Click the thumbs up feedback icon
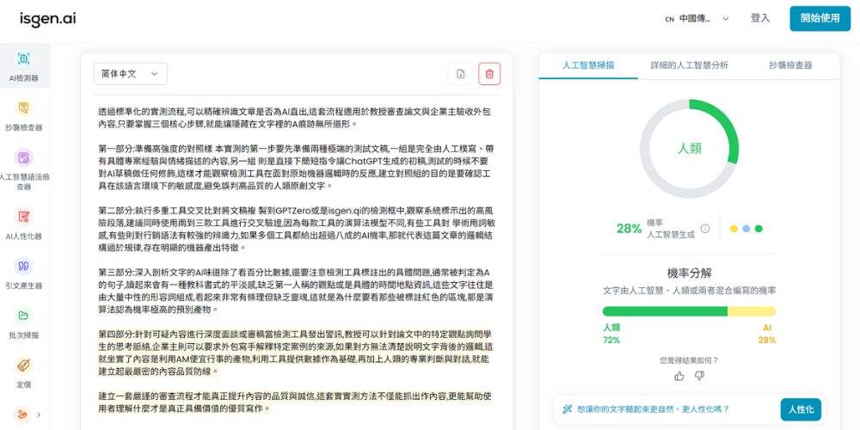Viewport: 860px width, 430px height. (x=679, y=376)
